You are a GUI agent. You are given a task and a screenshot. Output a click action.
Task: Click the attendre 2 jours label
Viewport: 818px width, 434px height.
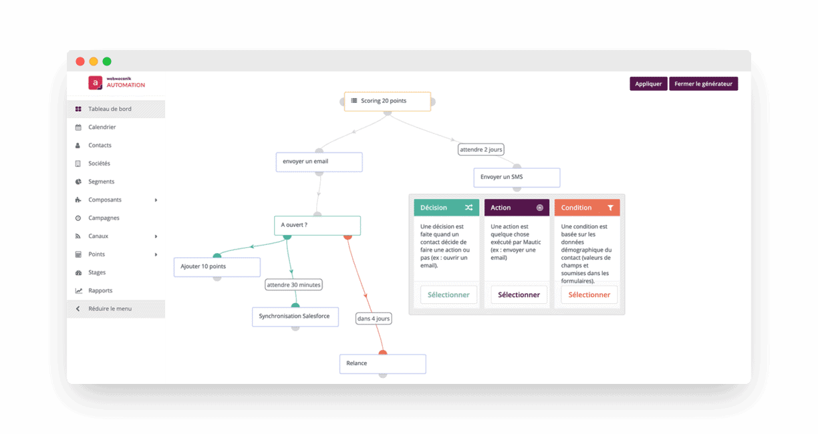pyautogui.click(x=481, y=150)
